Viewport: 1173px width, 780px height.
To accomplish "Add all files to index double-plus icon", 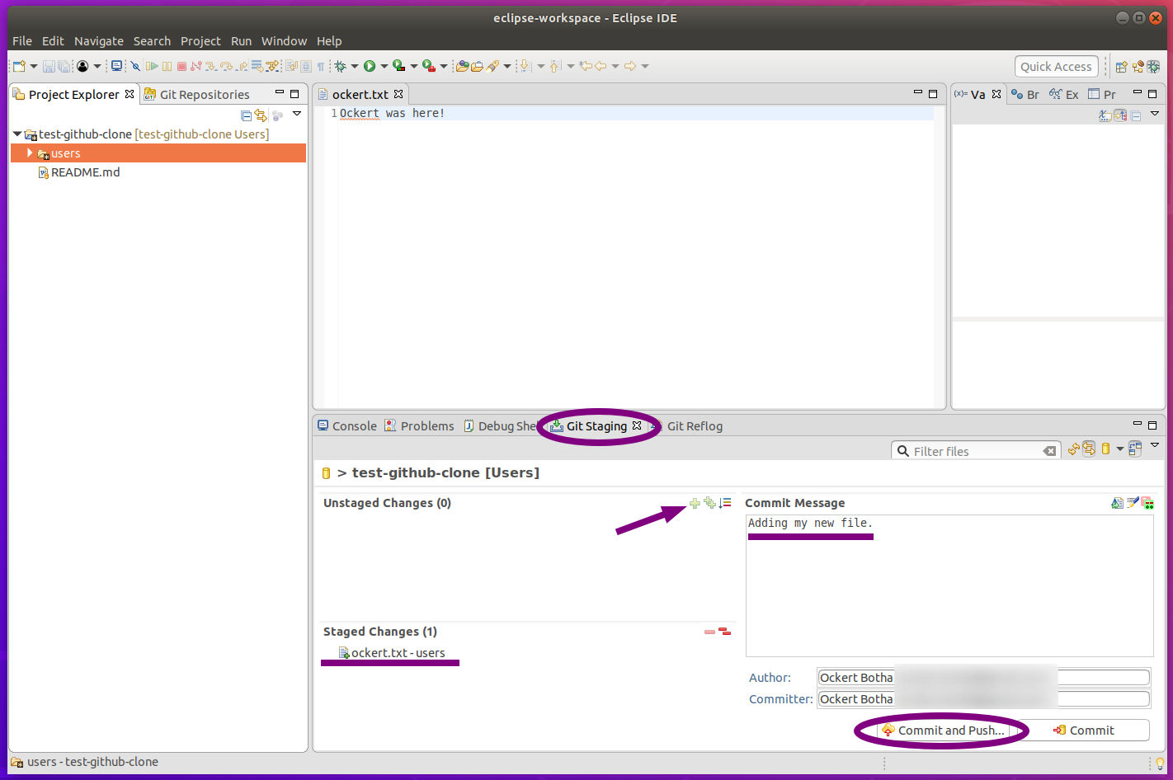I will click(x=709, y=503).
